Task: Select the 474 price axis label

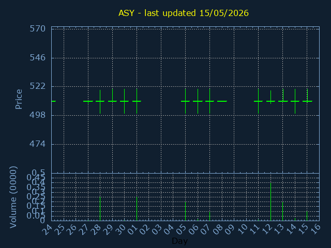Action: tap(37, 144)
